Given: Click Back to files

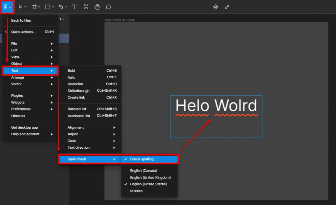Looking at the screenshot, I should (x=20, y=20).
